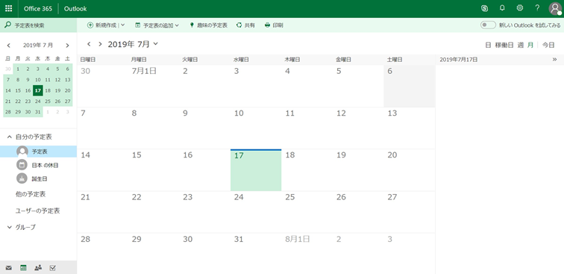Expand グループ section

[x=10, y=227]
